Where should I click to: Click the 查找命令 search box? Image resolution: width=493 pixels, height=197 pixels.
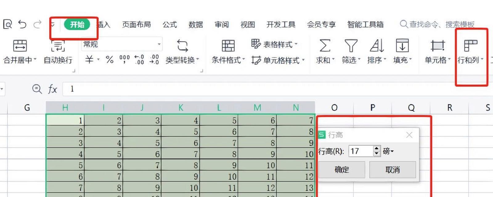[437, 24]
